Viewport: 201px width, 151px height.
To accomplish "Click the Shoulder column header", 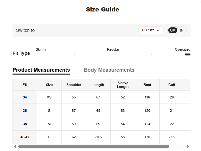I will pos(74,85).
